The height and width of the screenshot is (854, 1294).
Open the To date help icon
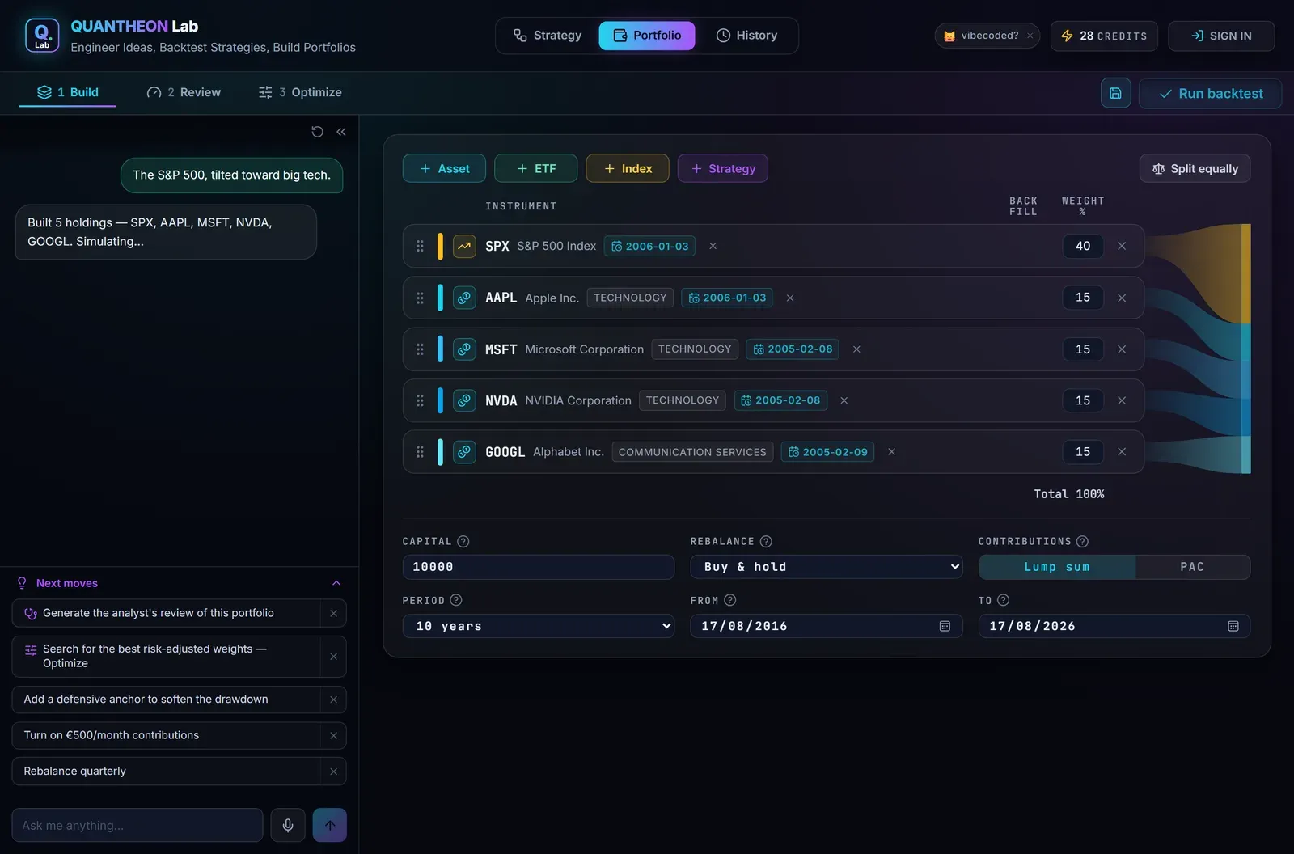[1004, 600]
